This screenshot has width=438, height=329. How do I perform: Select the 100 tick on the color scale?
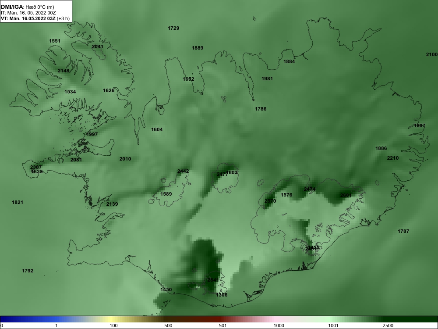click(113, 325)
